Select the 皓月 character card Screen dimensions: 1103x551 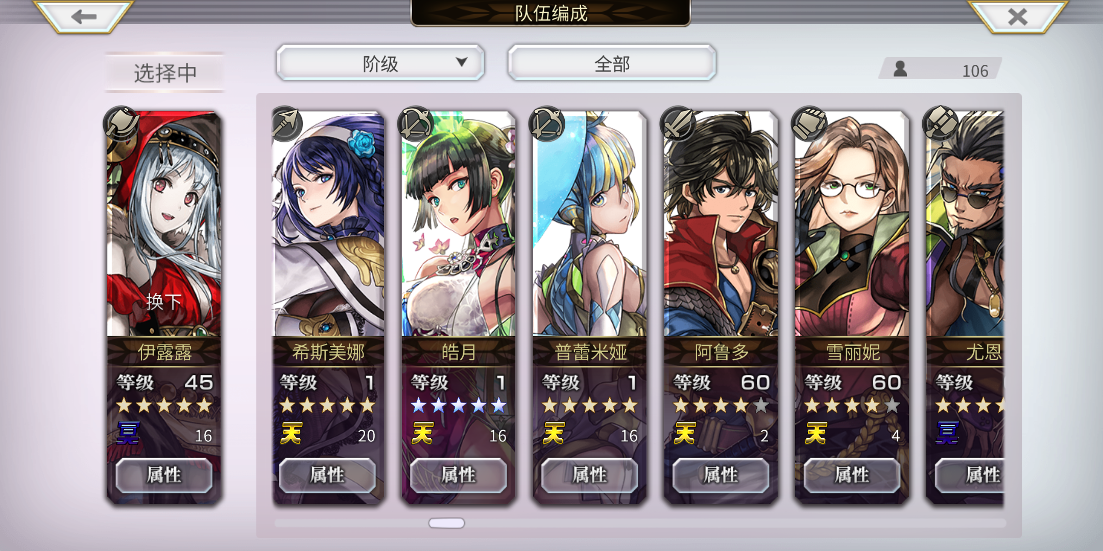click(x=459, y=306)
